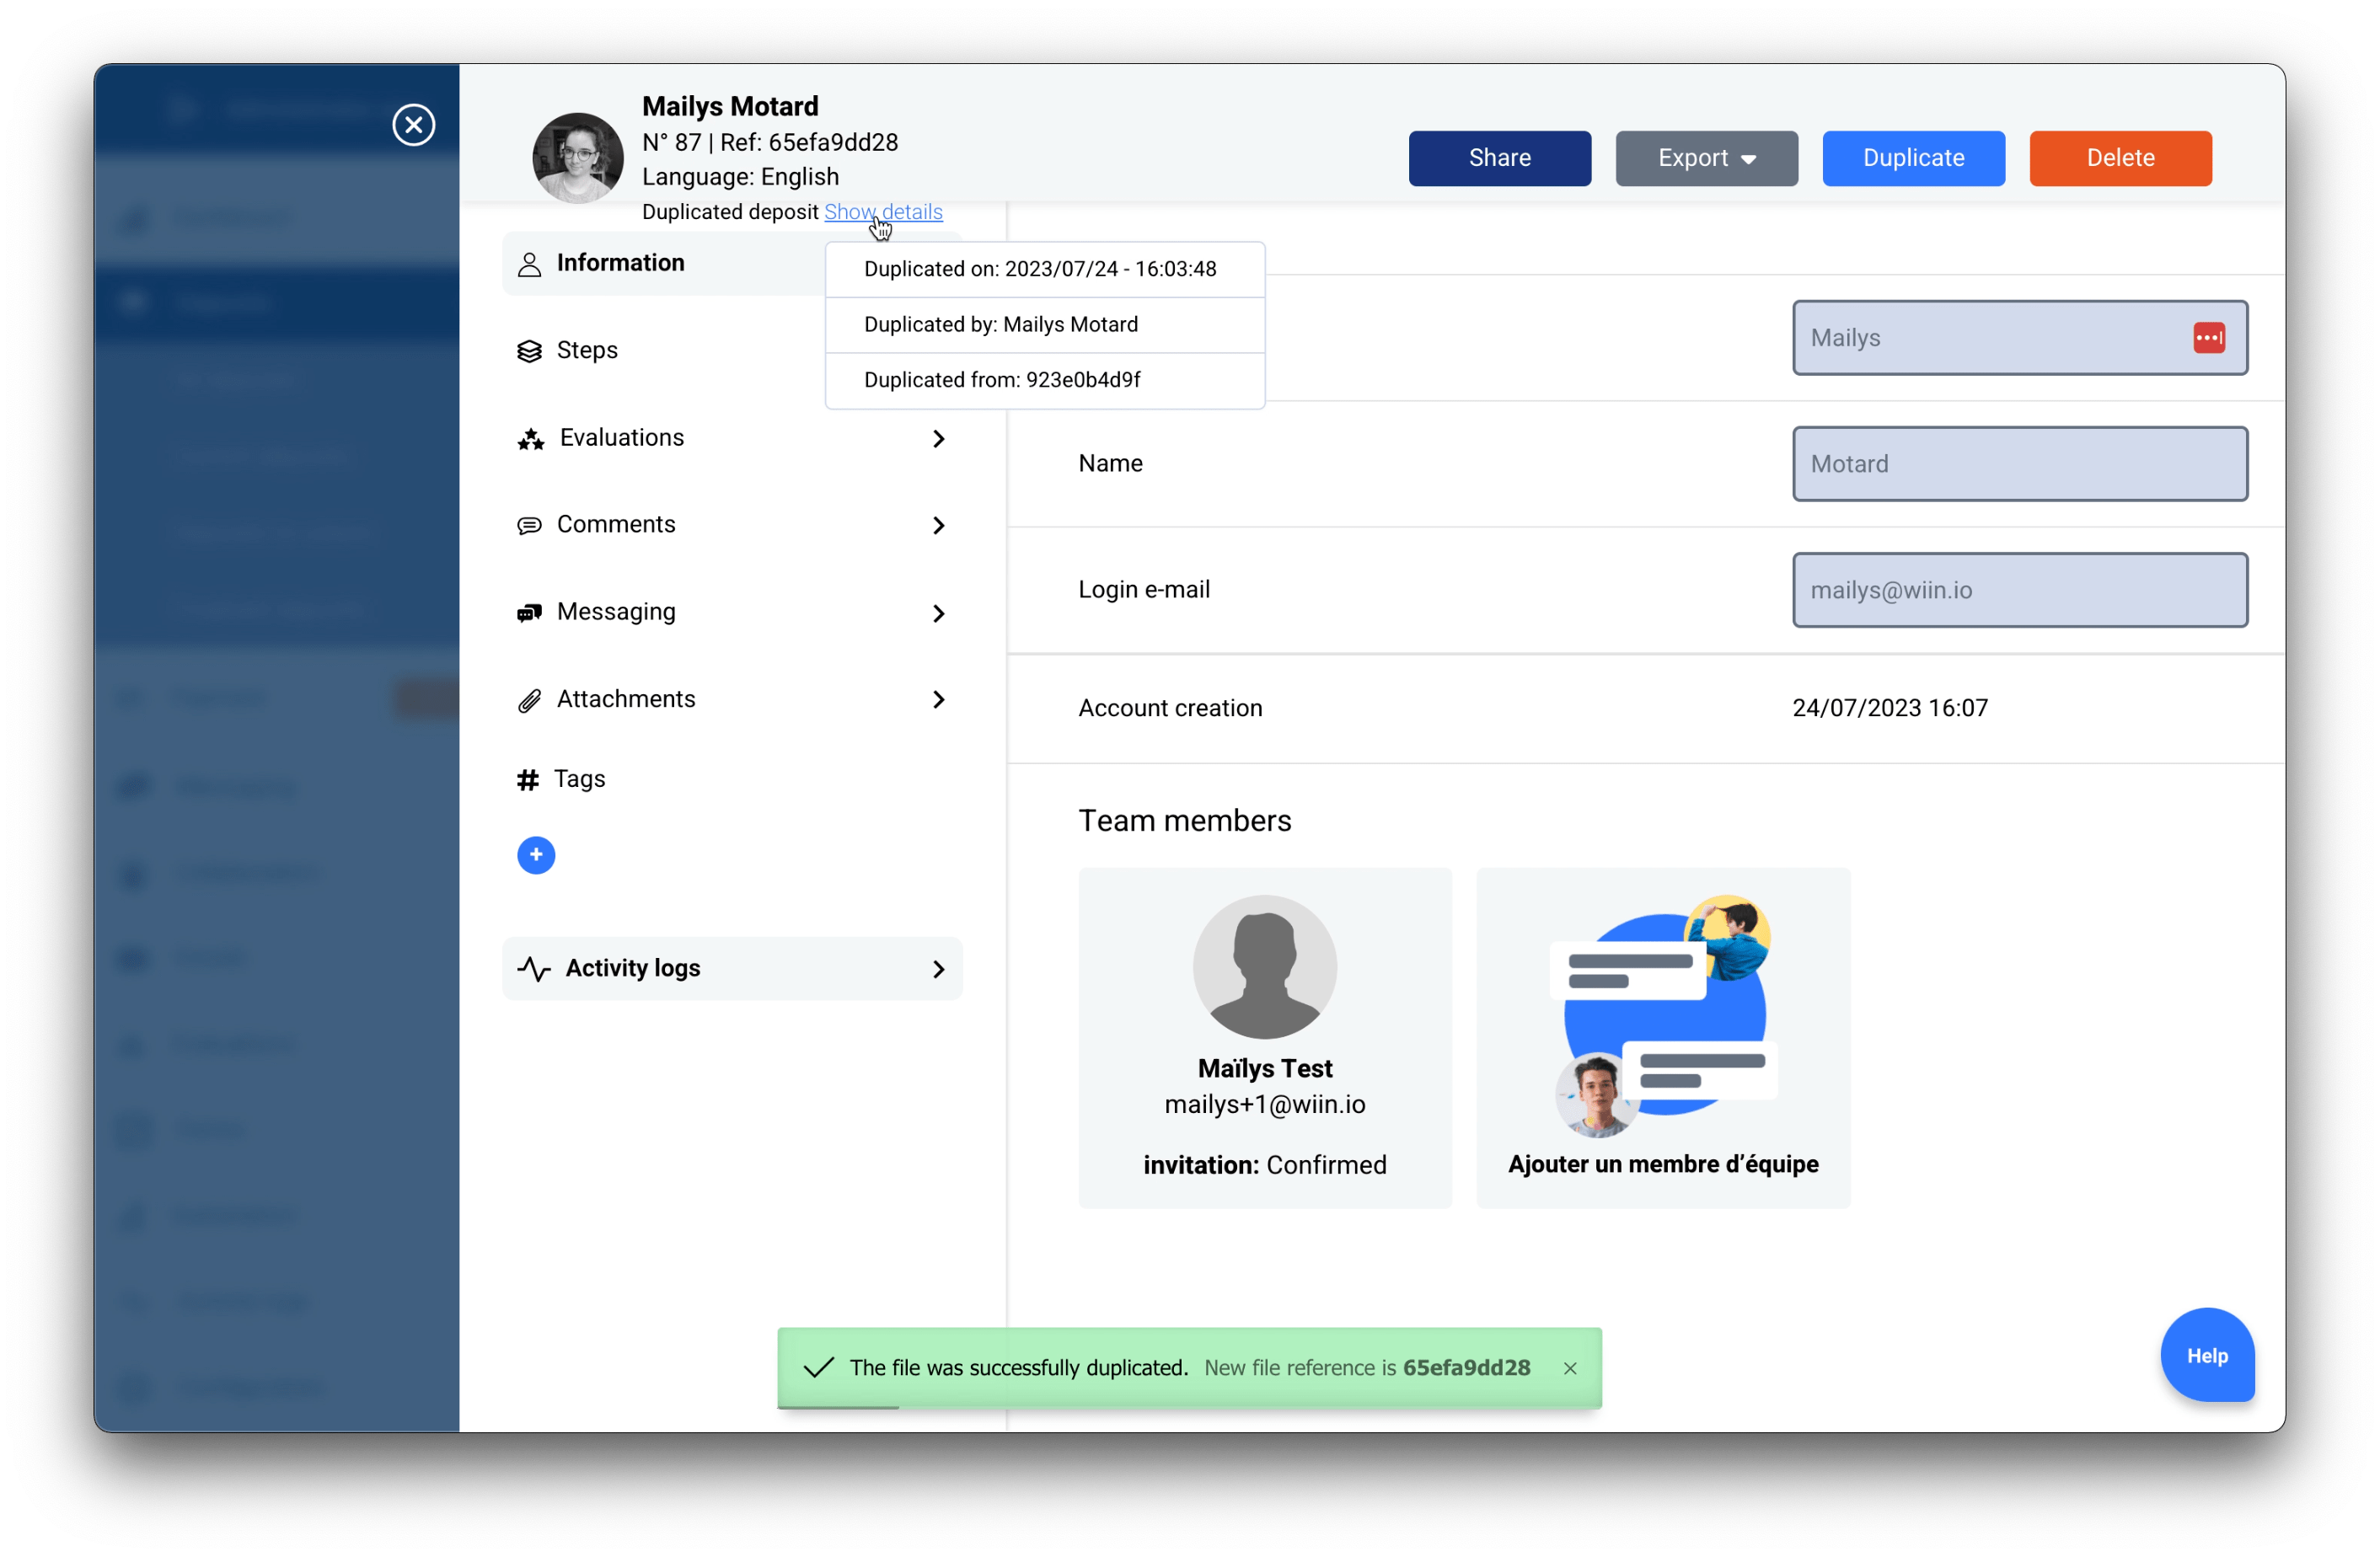Click the Tags hash icon
This screenshot has width=2380, height=1557.
pyautogui.click(x=527, y=779)
